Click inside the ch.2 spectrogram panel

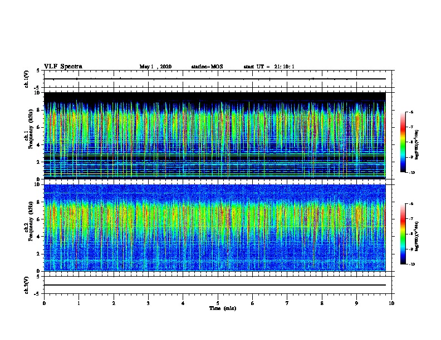[x=215, y=228]
